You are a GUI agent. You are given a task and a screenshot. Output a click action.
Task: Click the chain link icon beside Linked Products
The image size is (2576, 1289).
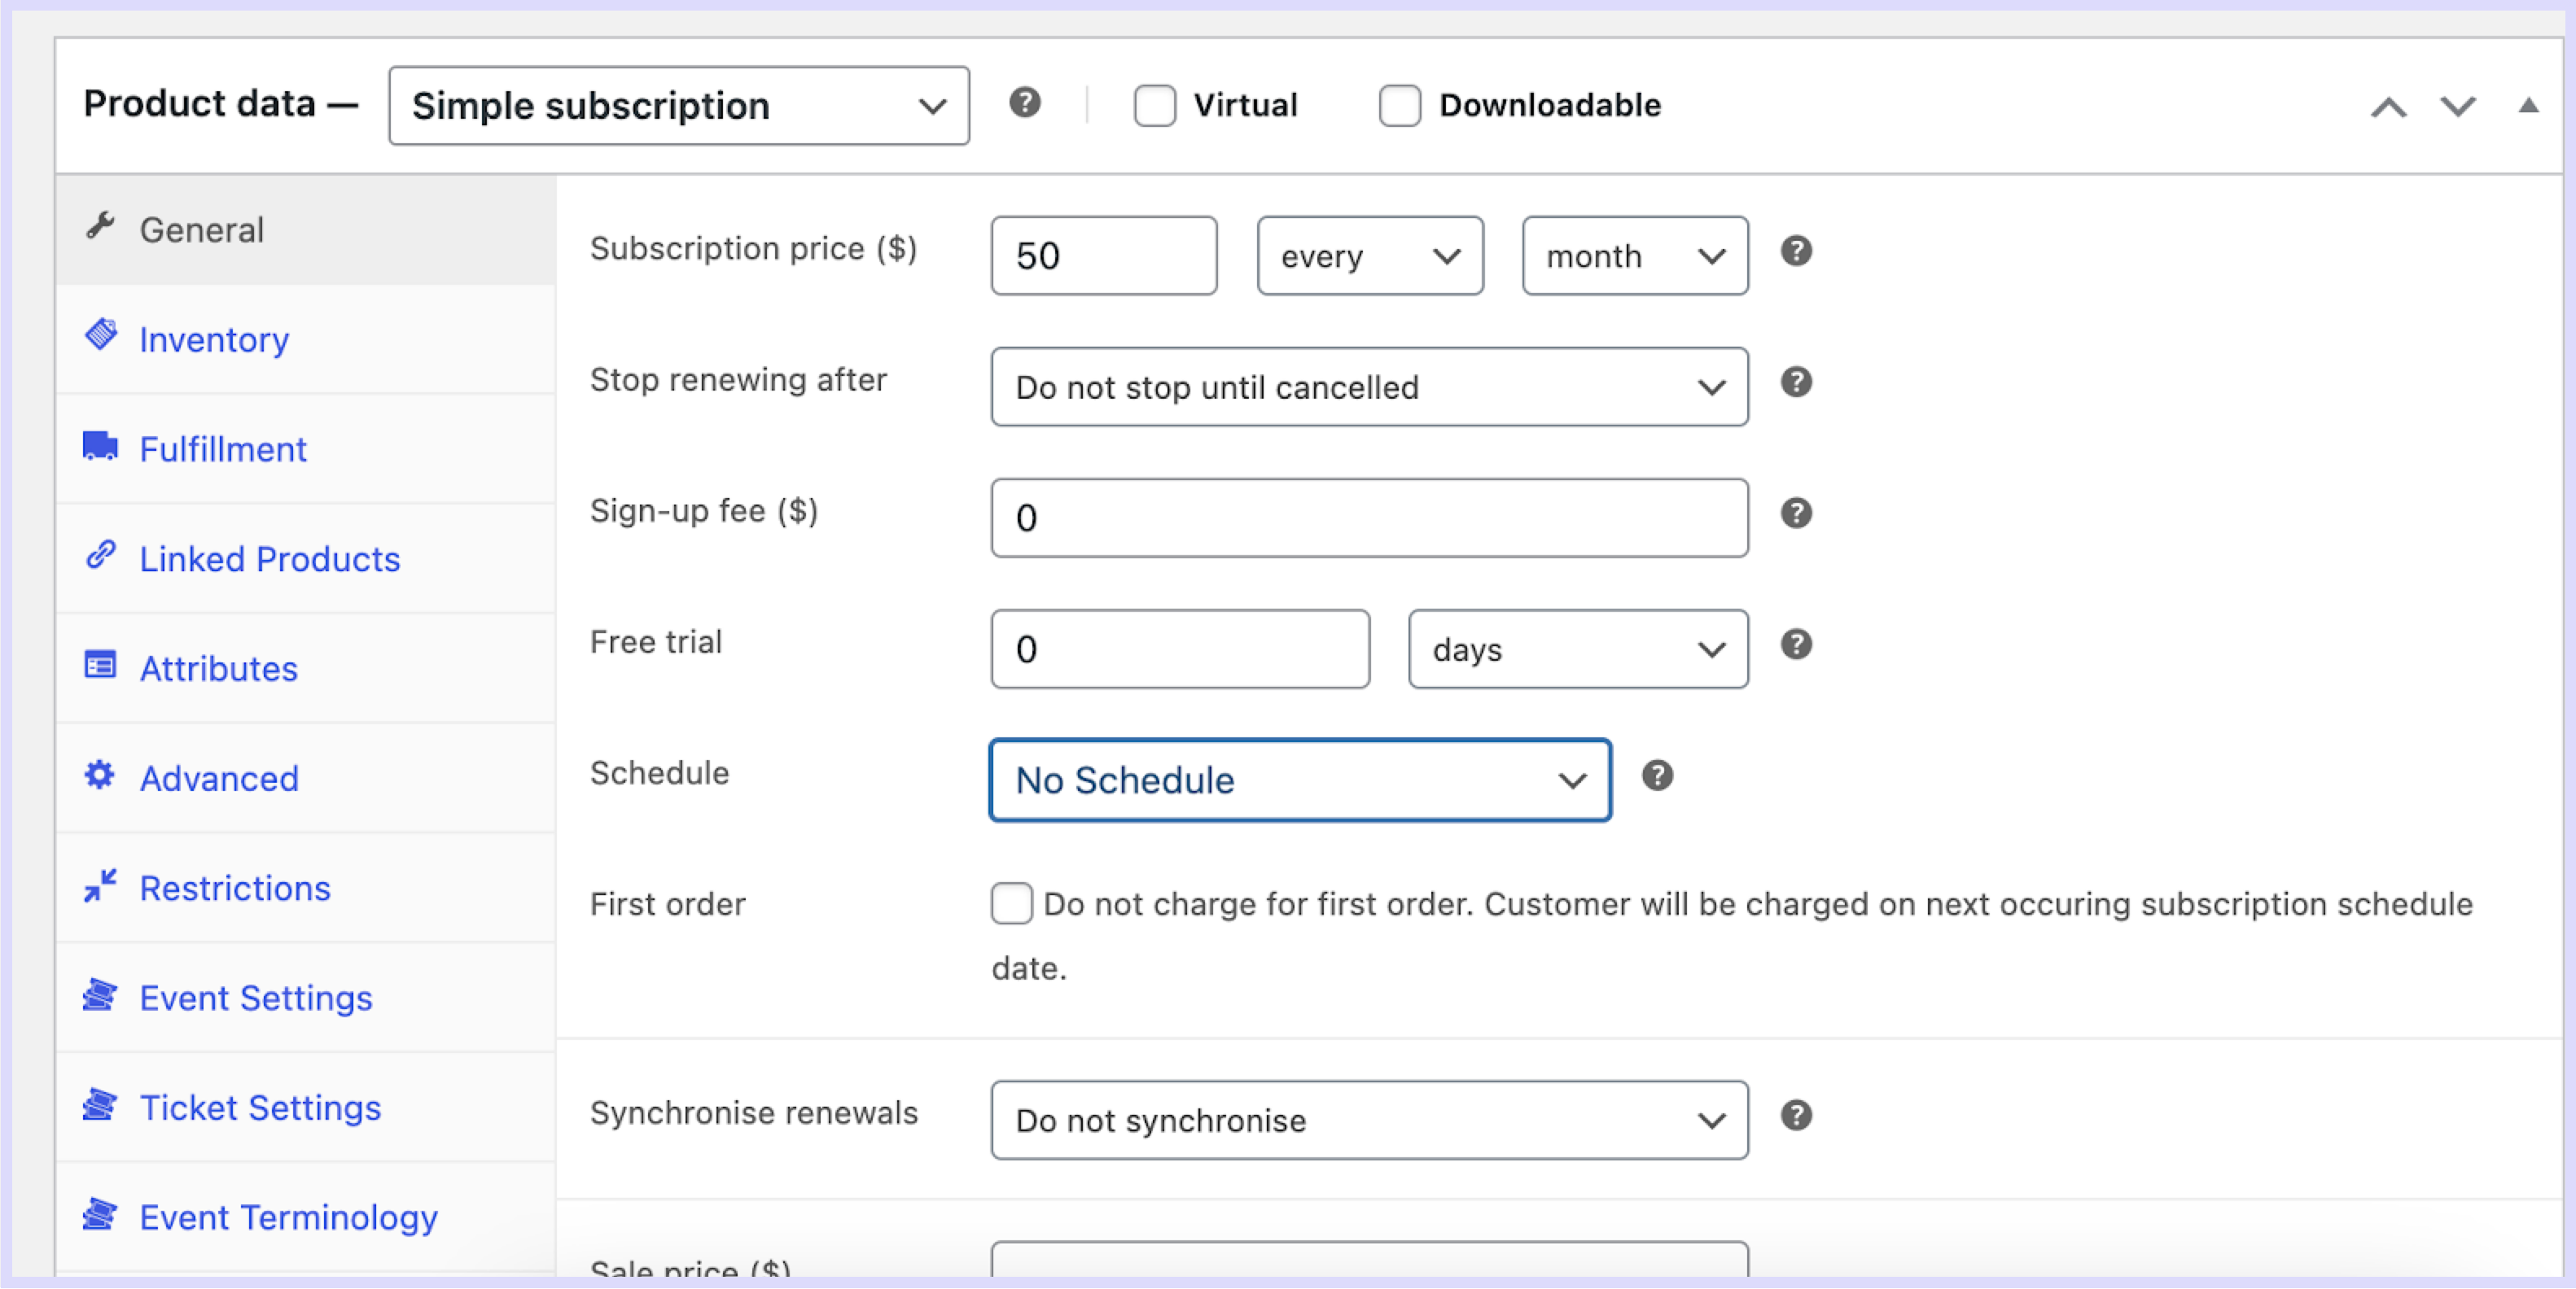pyautogui.click(x=100, y=554)
